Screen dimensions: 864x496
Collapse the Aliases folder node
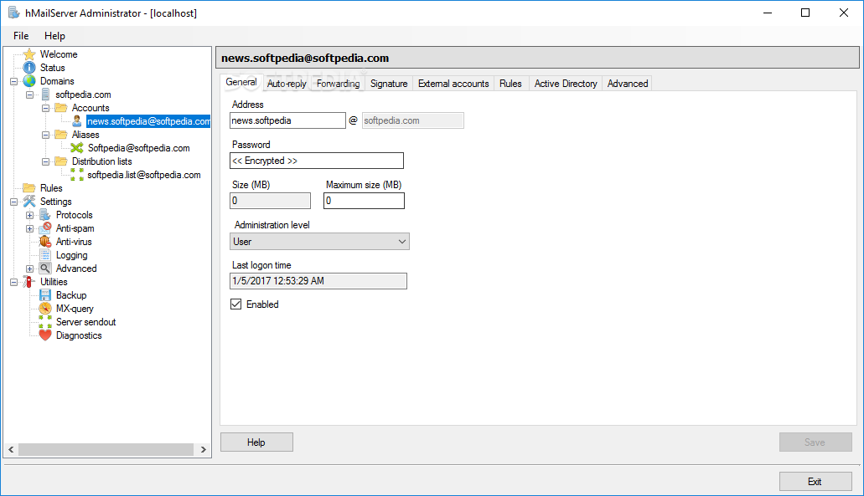46,135
